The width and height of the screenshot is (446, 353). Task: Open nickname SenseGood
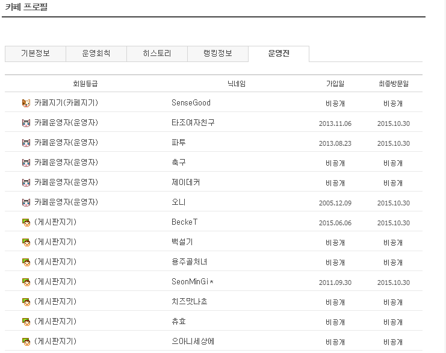tap(191, 103)
